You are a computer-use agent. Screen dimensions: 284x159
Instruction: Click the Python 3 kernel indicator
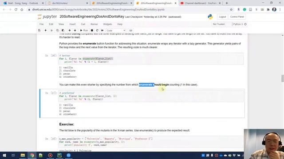240,24
